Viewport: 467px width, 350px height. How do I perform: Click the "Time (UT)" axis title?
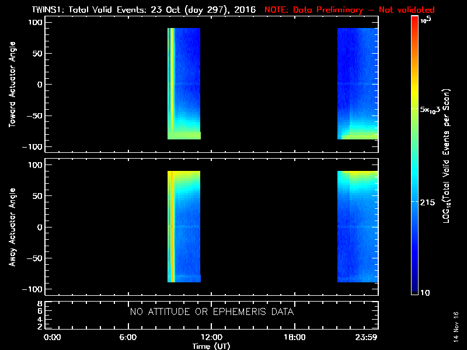click(211, 346)
